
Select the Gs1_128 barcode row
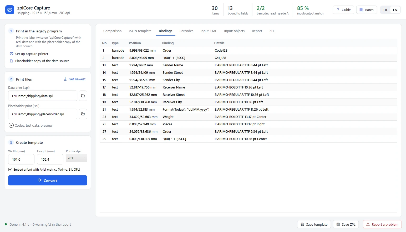[248, 58]
